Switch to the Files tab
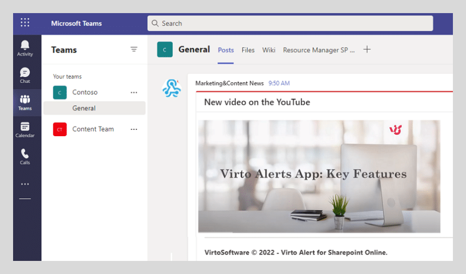Image resolution: width=466 pixels, height=274 pixels. pyautogui.click(x=248, y=50)
